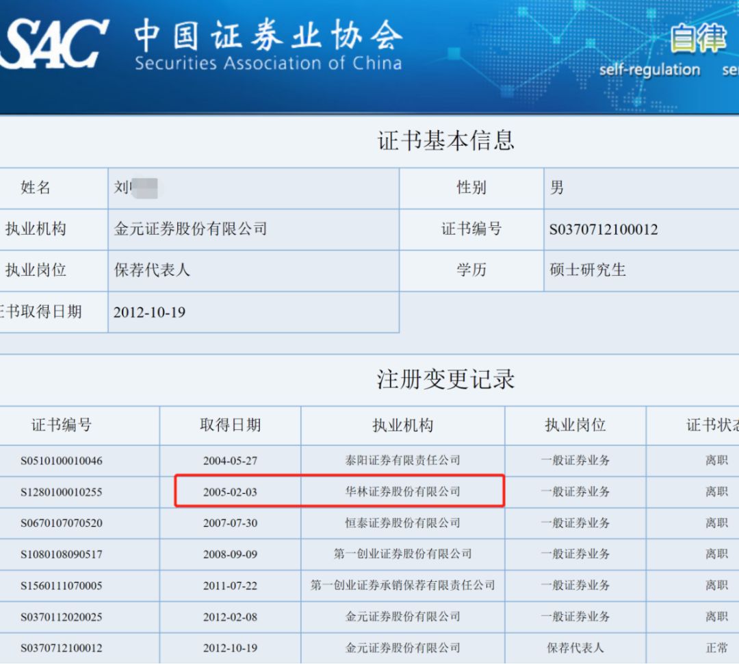This screenshot has width=739, height=664.
Task: Select record number S0510100010046
Action: coord(62,461)
